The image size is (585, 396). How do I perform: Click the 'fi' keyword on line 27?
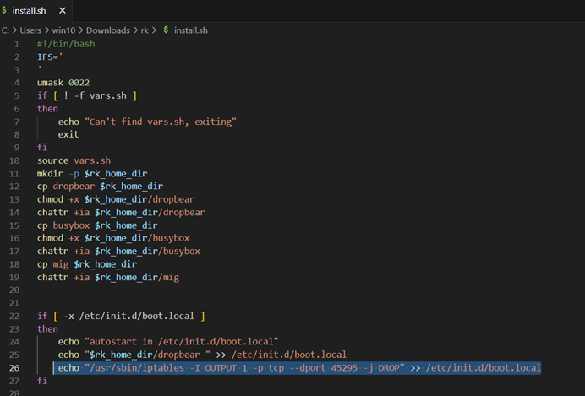click(42, 381)
